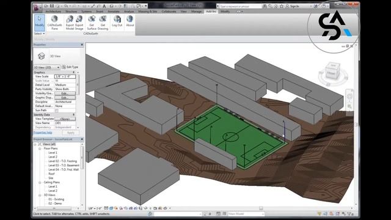Click the search keyword input box
The image size is (391, 220).
coord(240,6)
